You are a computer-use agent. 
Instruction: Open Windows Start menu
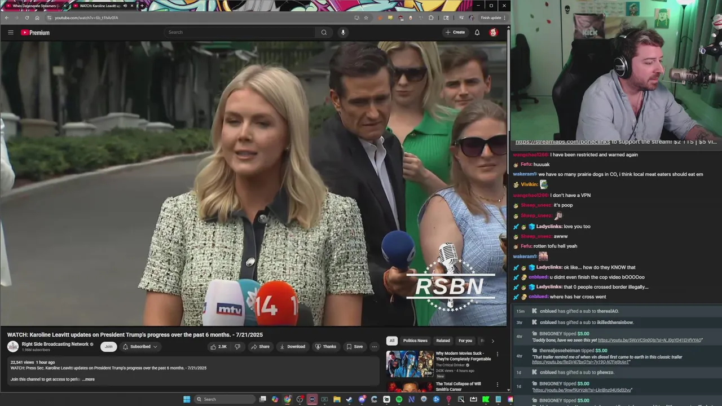coord(187,399)
